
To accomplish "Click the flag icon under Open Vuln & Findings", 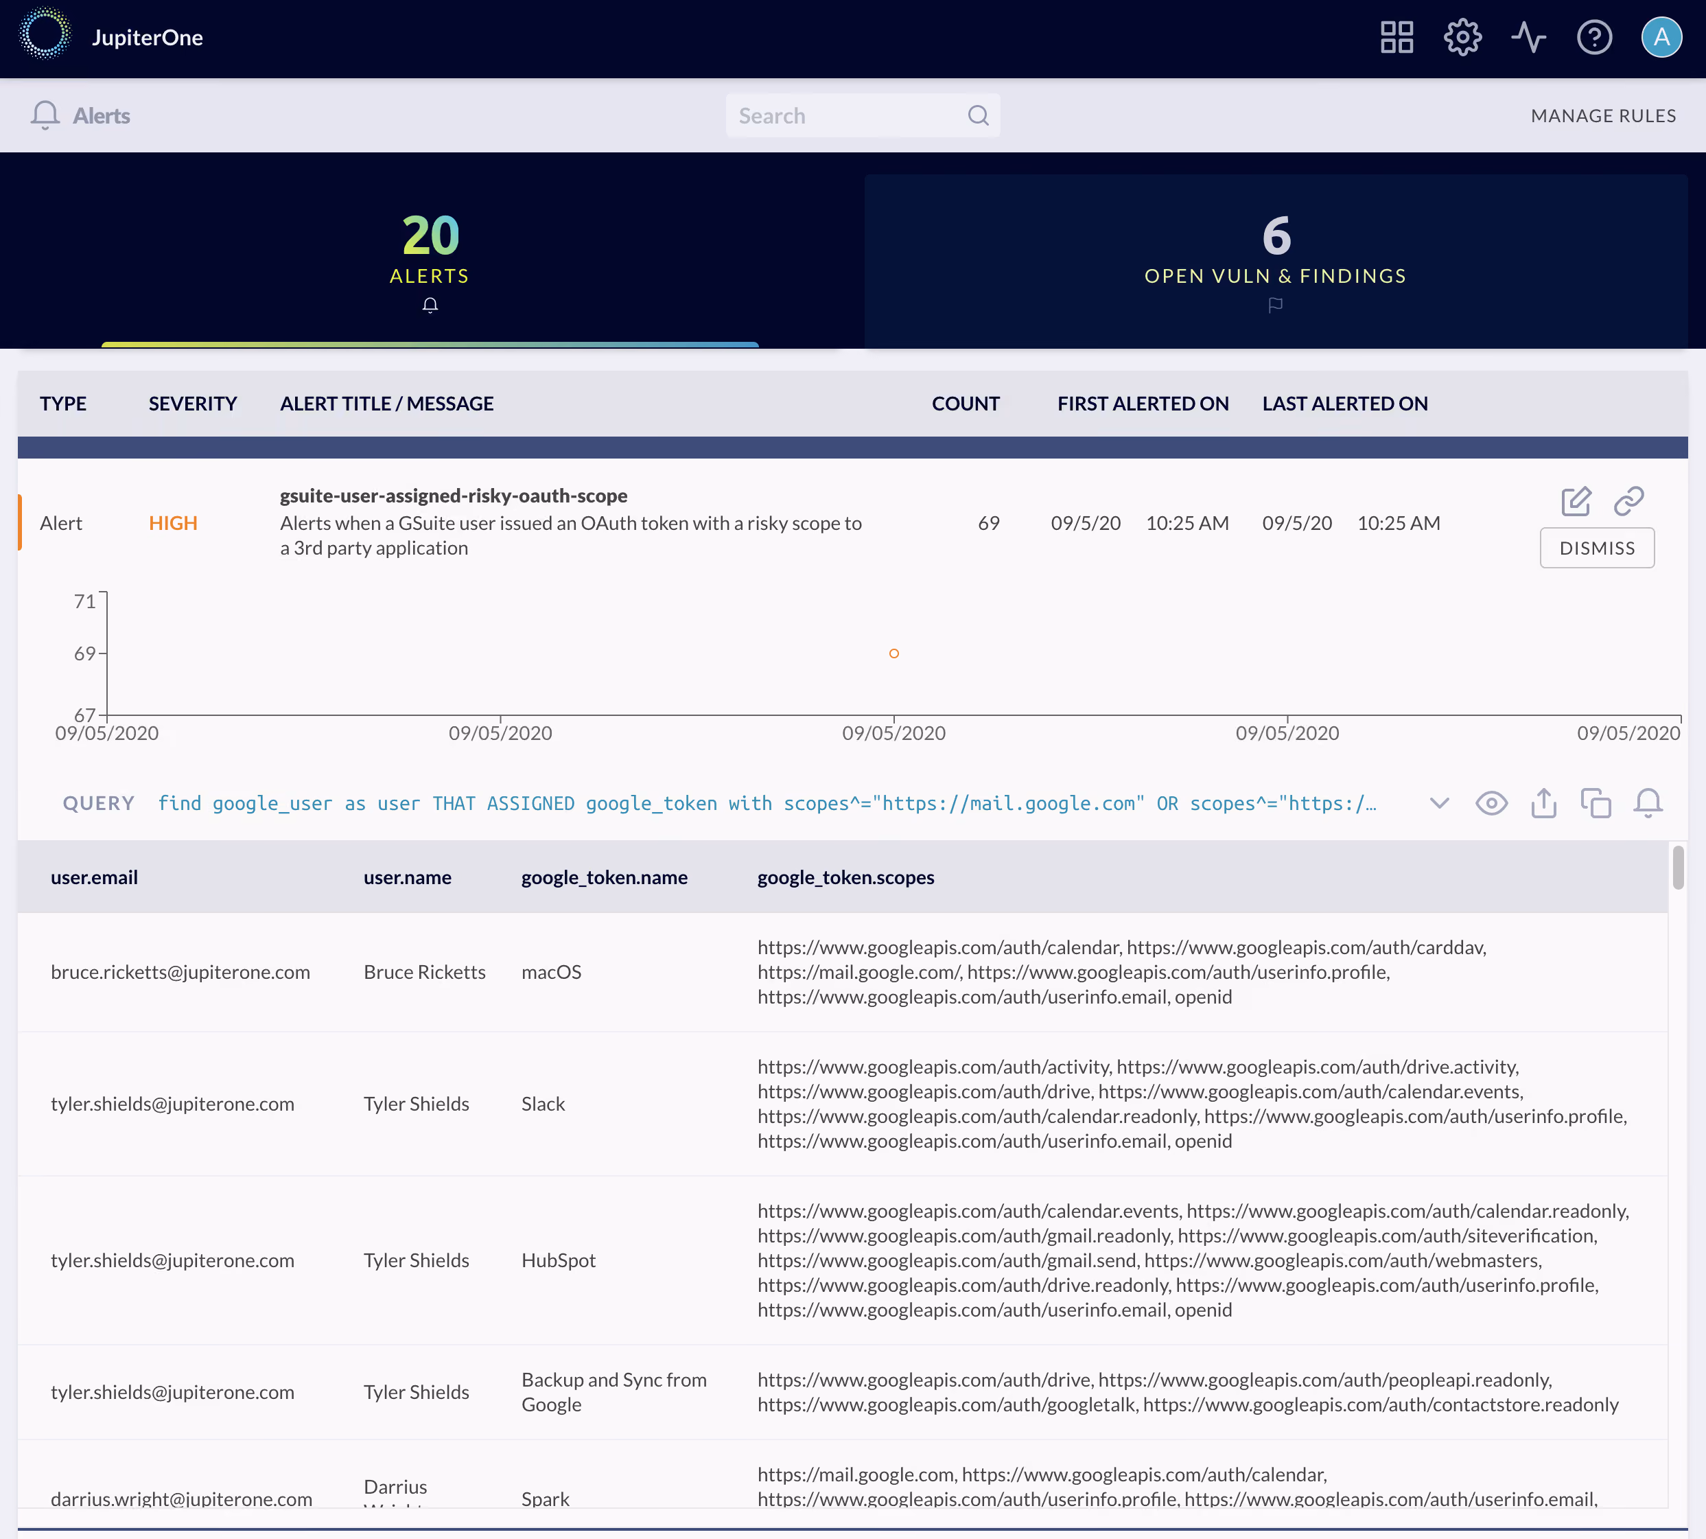I will pos(1276,305).
